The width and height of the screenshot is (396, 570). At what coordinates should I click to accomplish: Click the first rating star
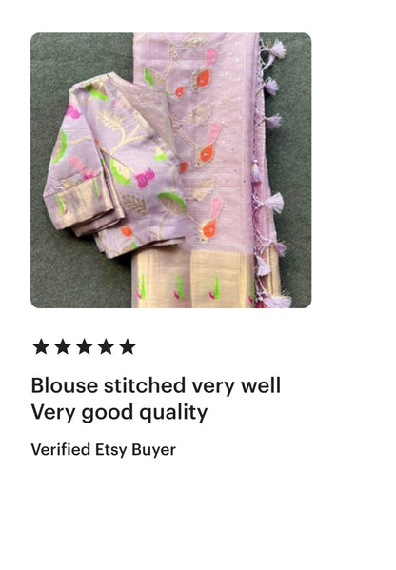(41, 346)
